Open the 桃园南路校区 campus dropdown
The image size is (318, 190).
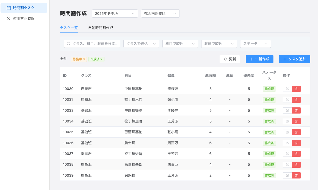click(x=160, y=14)
